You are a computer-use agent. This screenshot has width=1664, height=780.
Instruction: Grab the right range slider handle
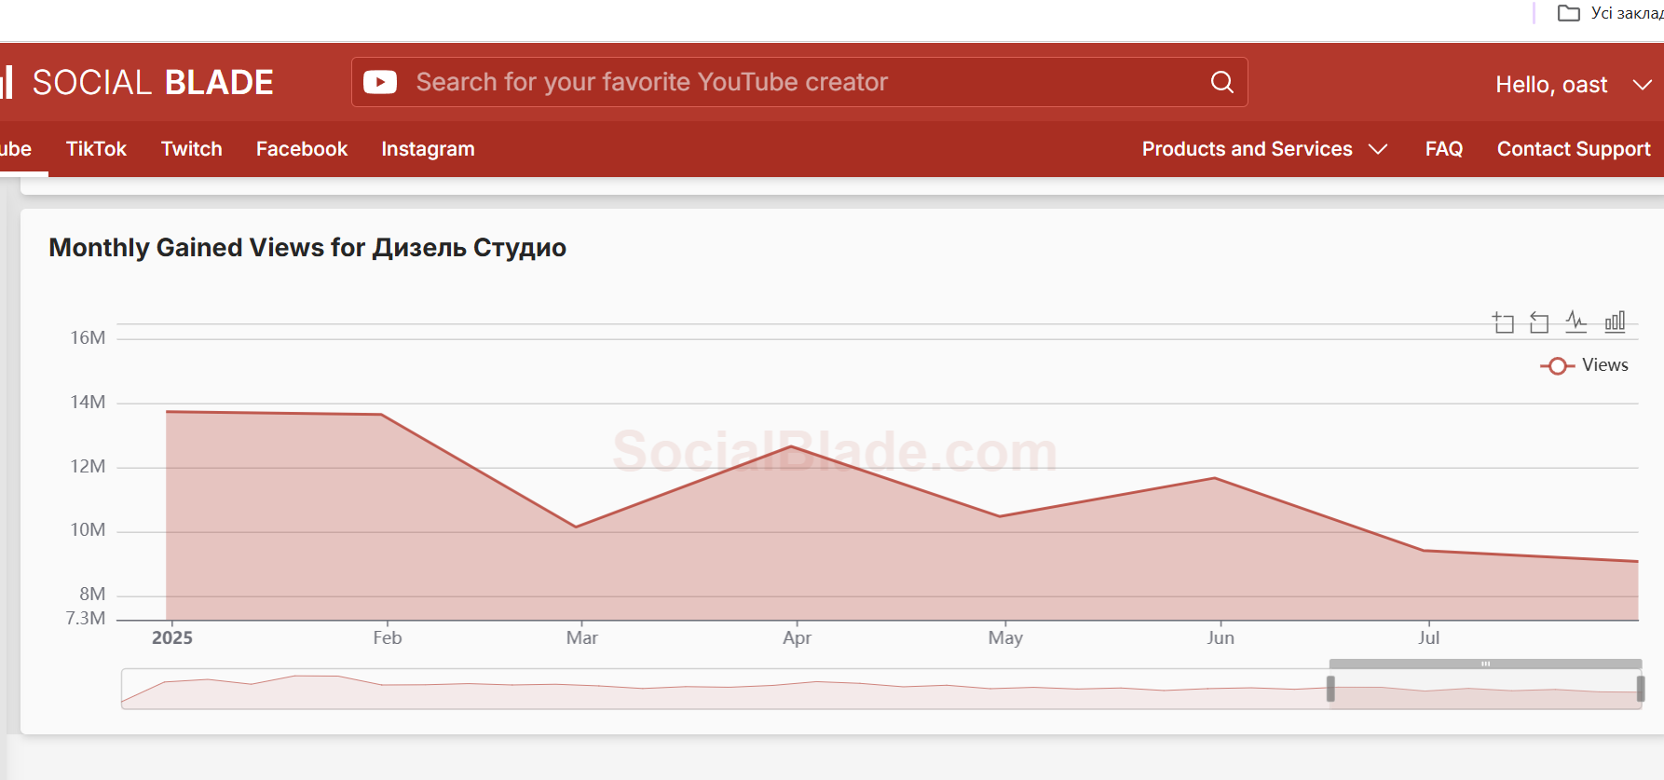pos(1641,689)
